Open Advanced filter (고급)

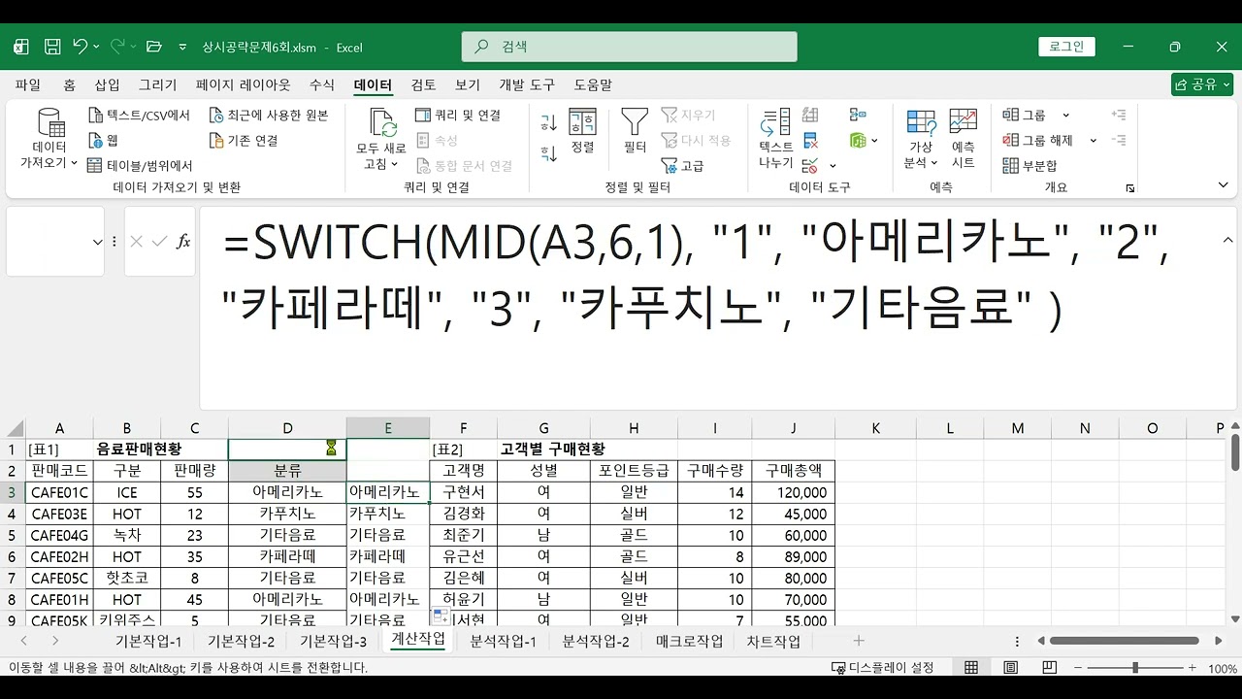[x=682, y=166]
